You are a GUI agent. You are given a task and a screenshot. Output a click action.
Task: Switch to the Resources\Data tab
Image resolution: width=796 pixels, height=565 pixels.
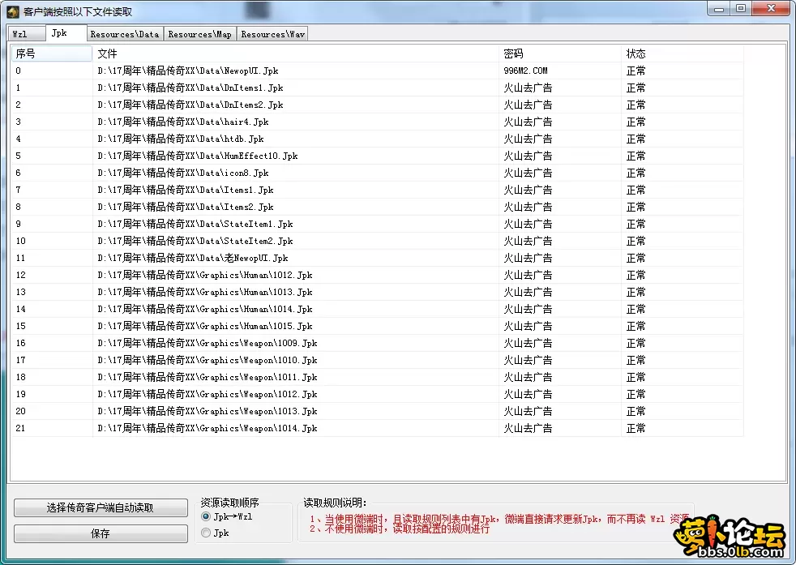[x=123, y=33]
